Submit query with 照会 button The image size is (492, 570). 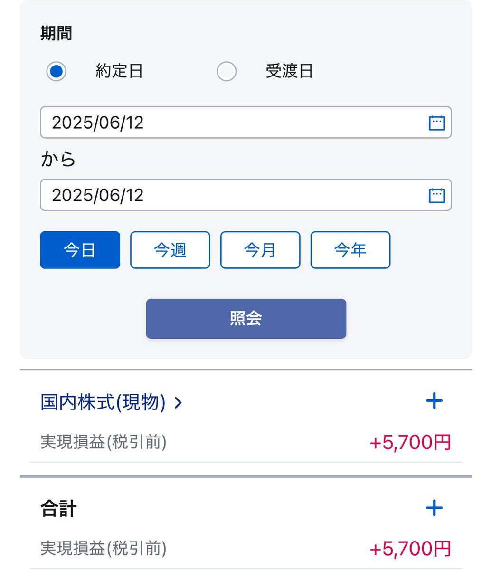coord(246,319)
